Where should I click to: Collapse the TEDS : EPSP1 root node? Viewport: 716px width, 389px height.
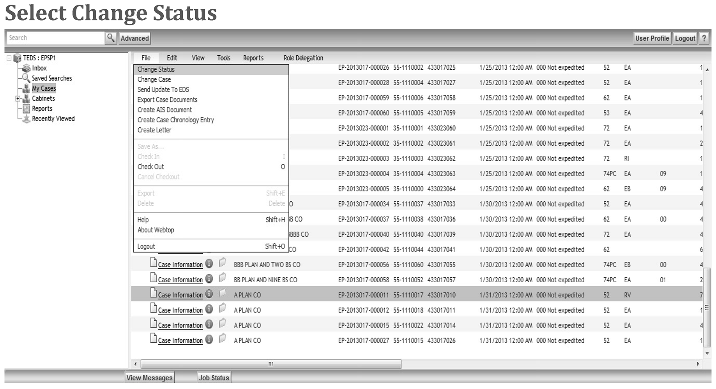point(9,58)
